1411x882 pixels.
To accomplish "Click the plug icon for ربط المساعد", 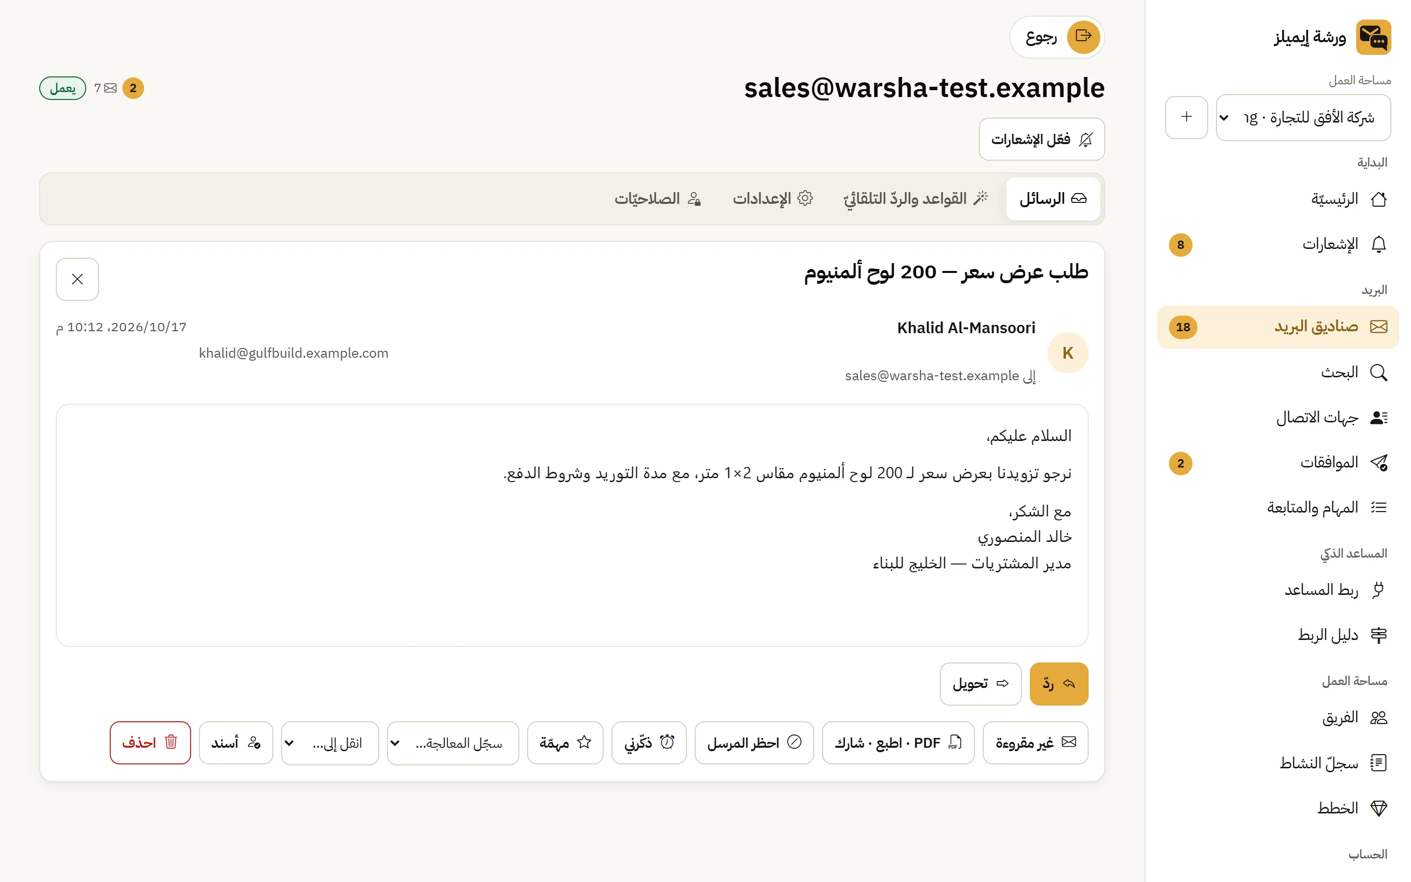I will click(1378, 590).
